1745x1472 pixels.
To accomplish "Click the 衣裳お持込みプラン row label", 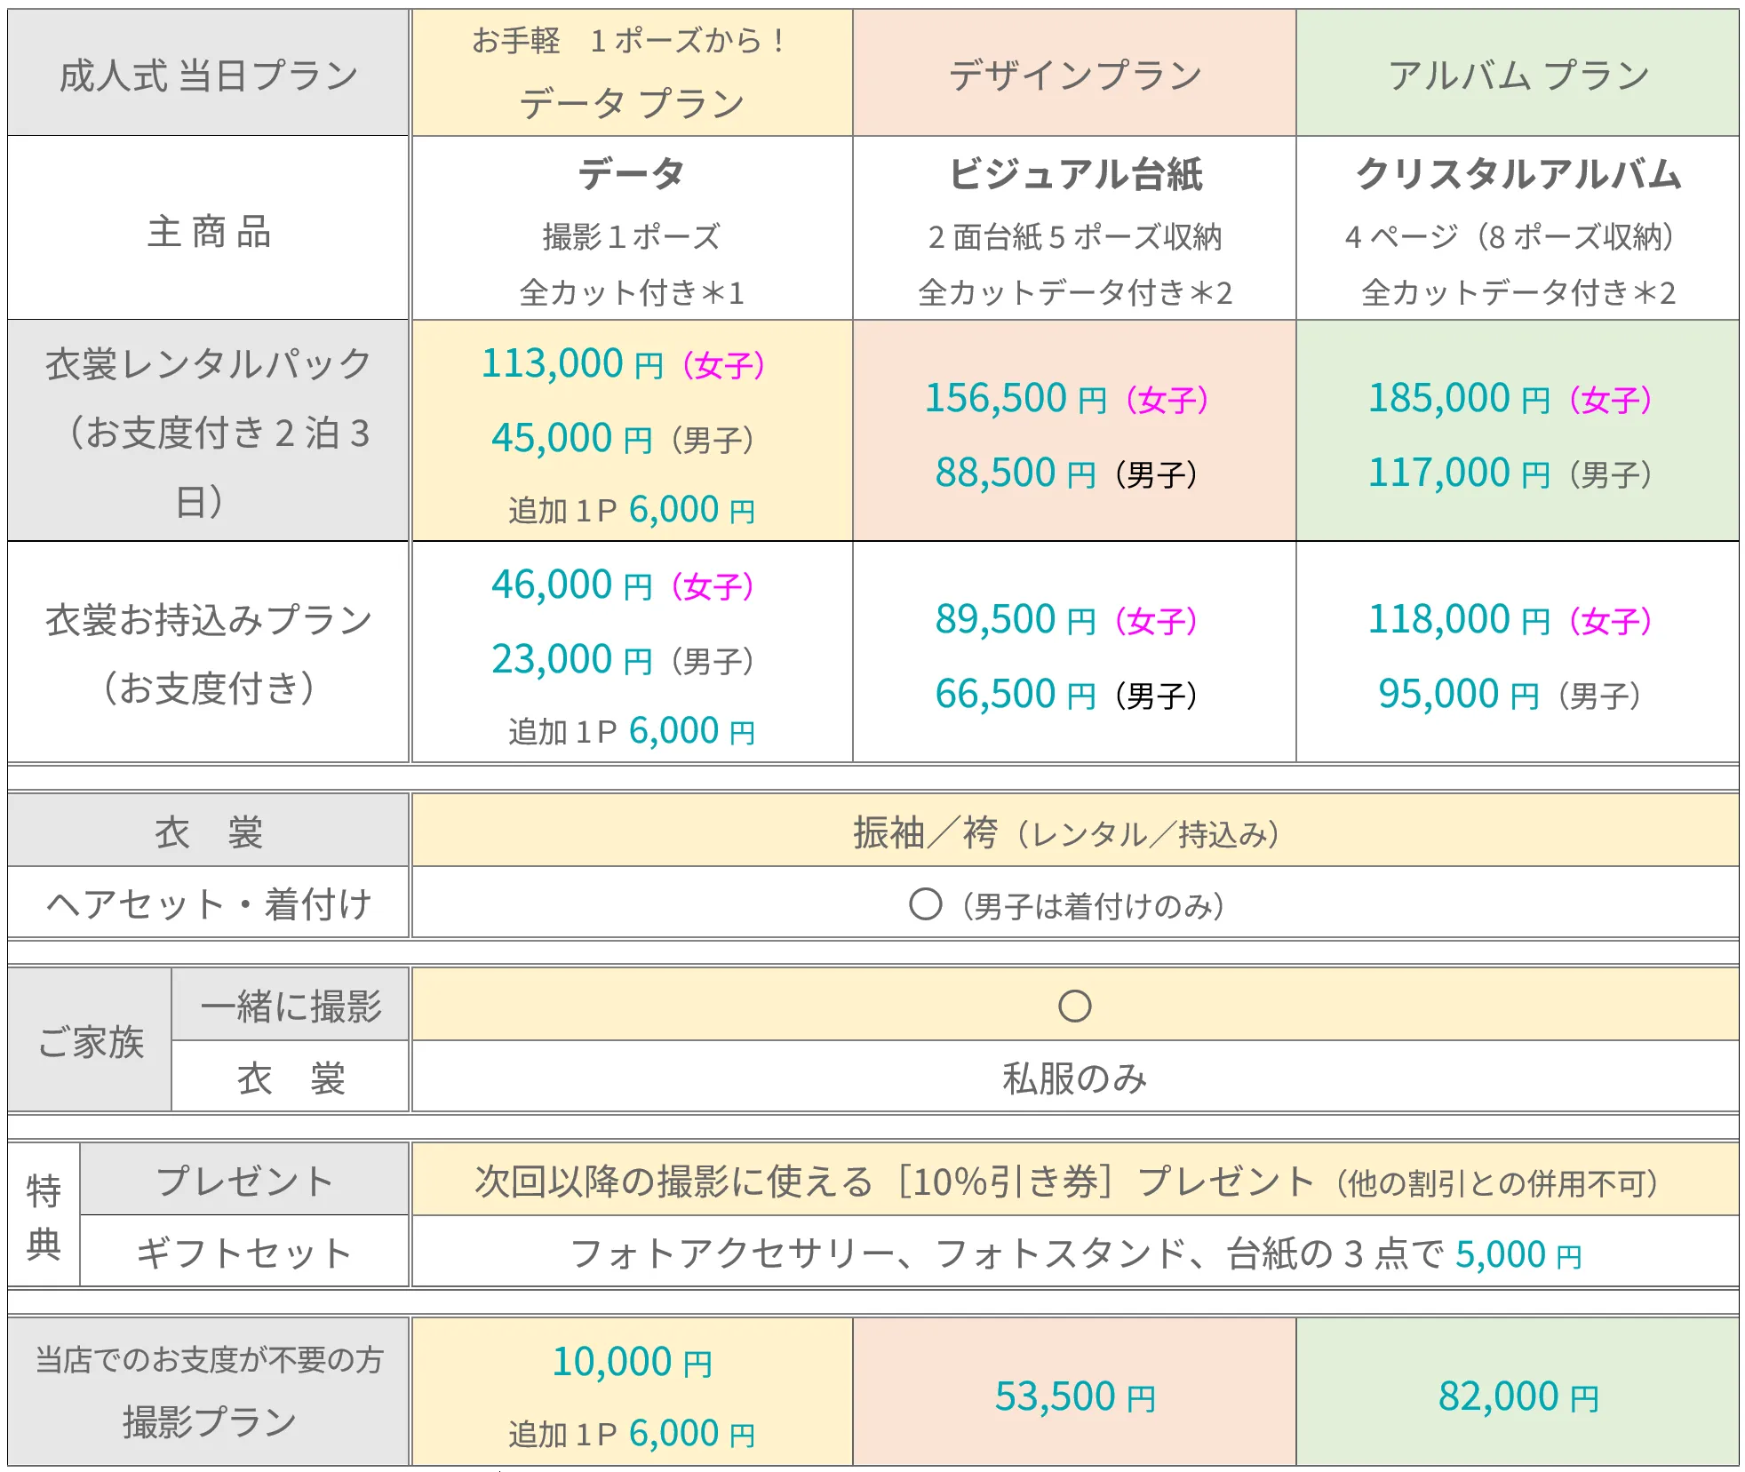I will 208,620.
